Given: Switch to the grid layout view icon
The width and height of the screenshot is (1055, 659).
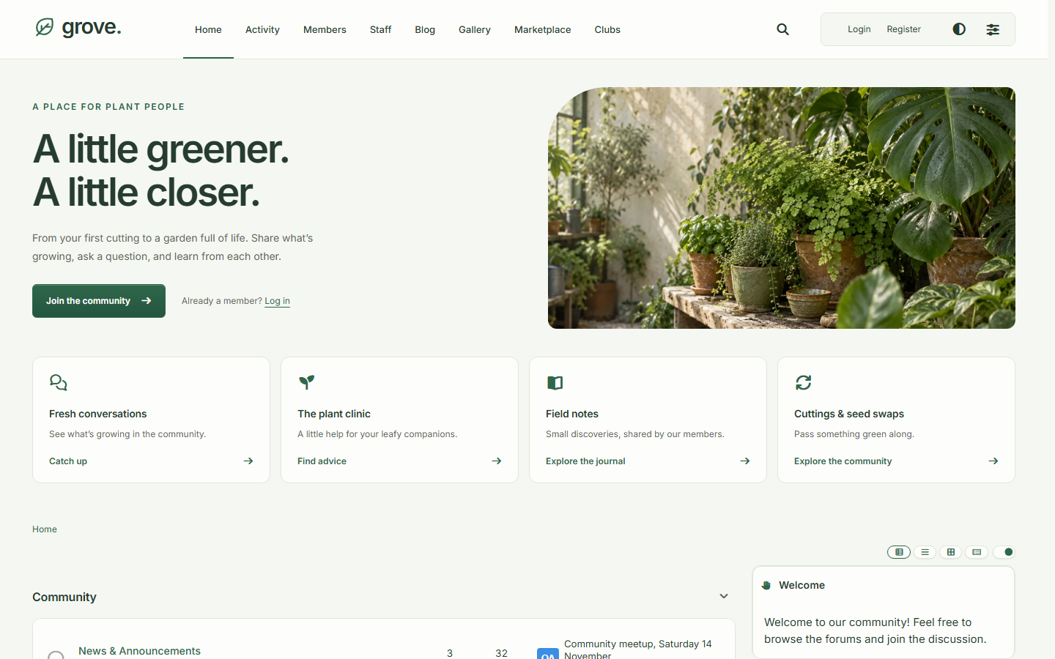Looking at the screenshot, I should tap(951, 552).
